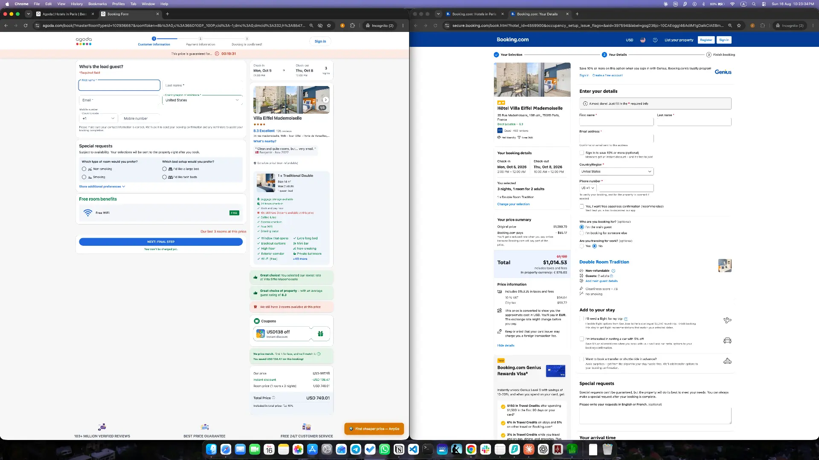Select Non-smoking room preference on Agoda

pyautogui.click(x=84, y=169)
